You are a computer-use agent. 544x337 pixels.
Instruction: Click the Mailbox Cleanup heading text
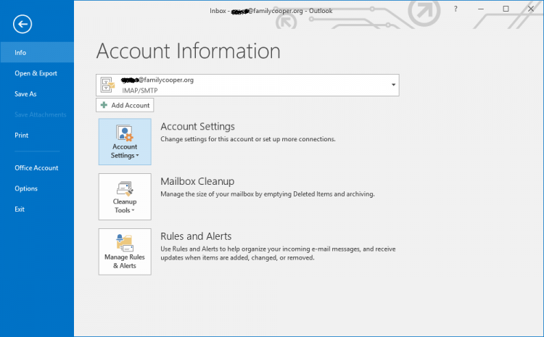coord(197,181)
